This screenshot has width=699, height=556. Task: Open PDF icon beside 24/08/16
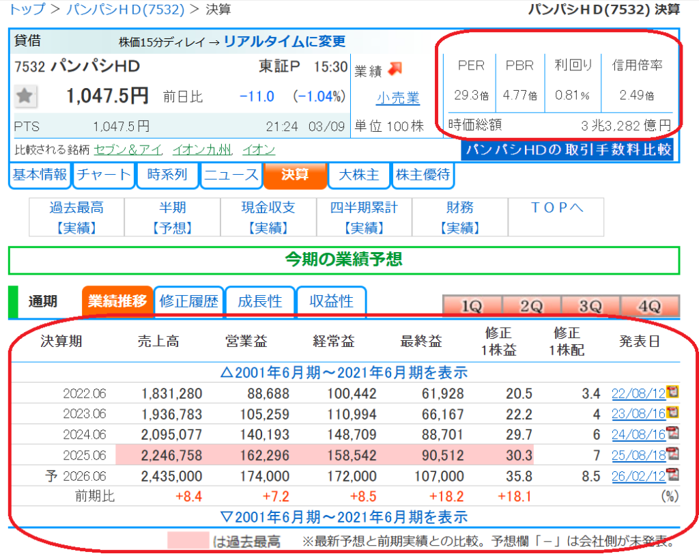[672, 433]
